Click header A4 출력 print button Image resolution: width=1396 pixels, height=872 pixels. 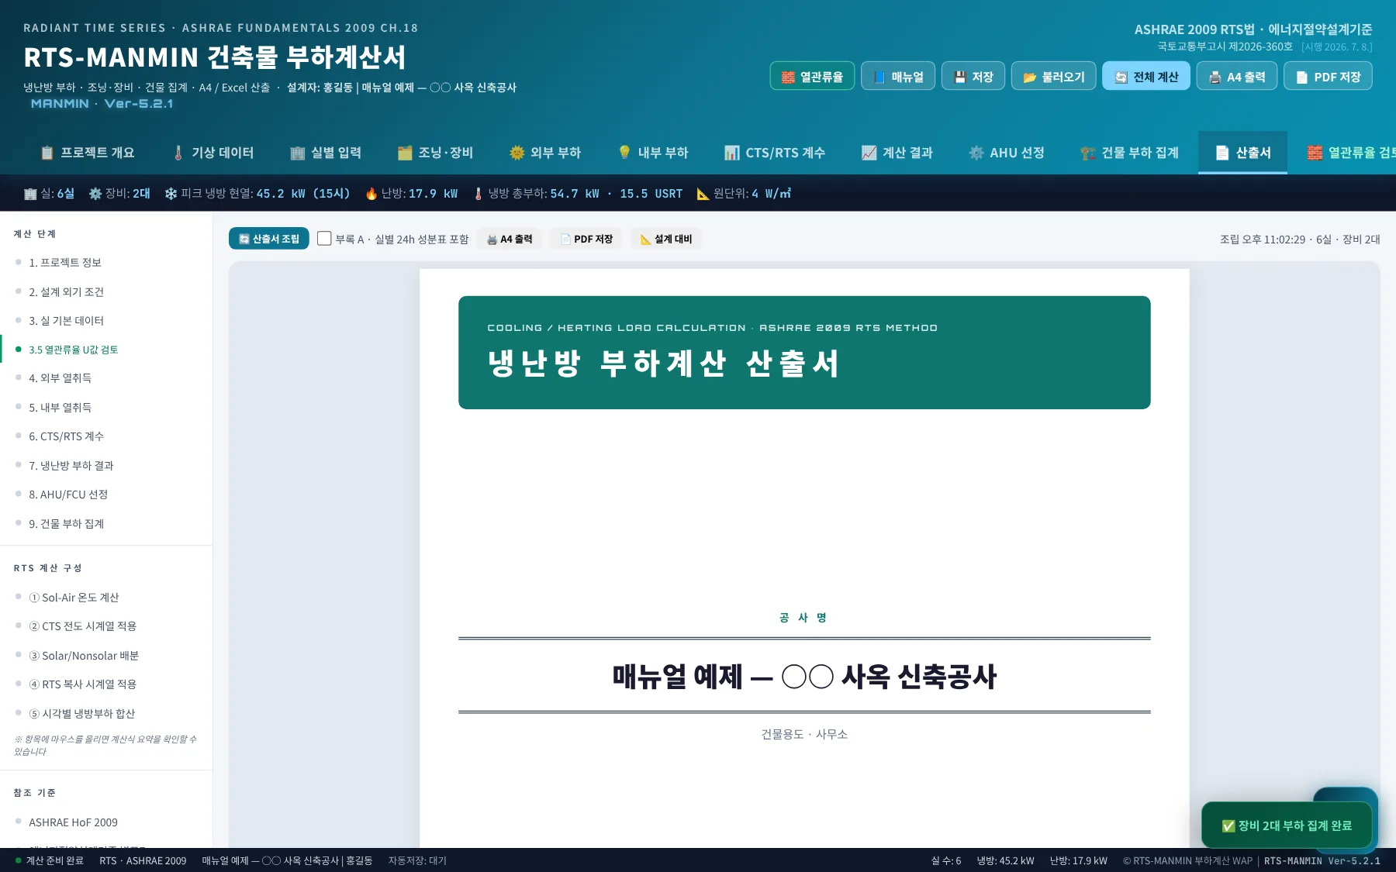(1237, 76)
